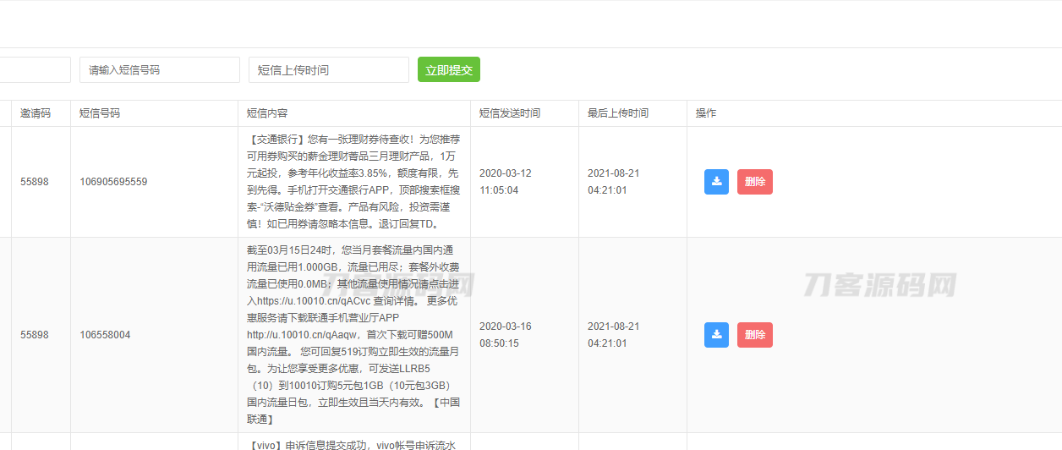Screen dimensions: 1062x450
Task: Delete the 中国联通 SMS record
Action: pos(754,335)
